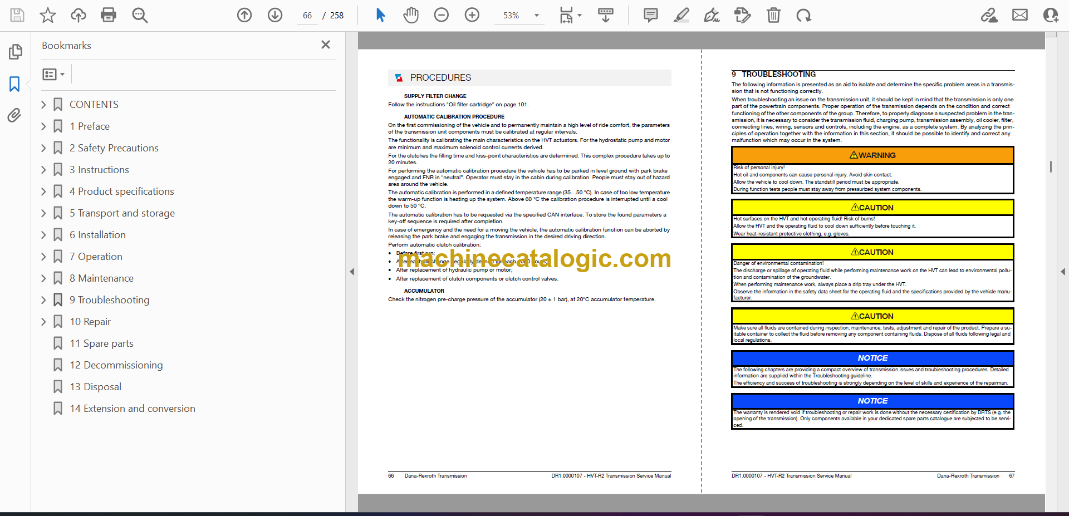Activate the Hand pan tool
This screenshot has width=1069, height=516.
(411, 15)
